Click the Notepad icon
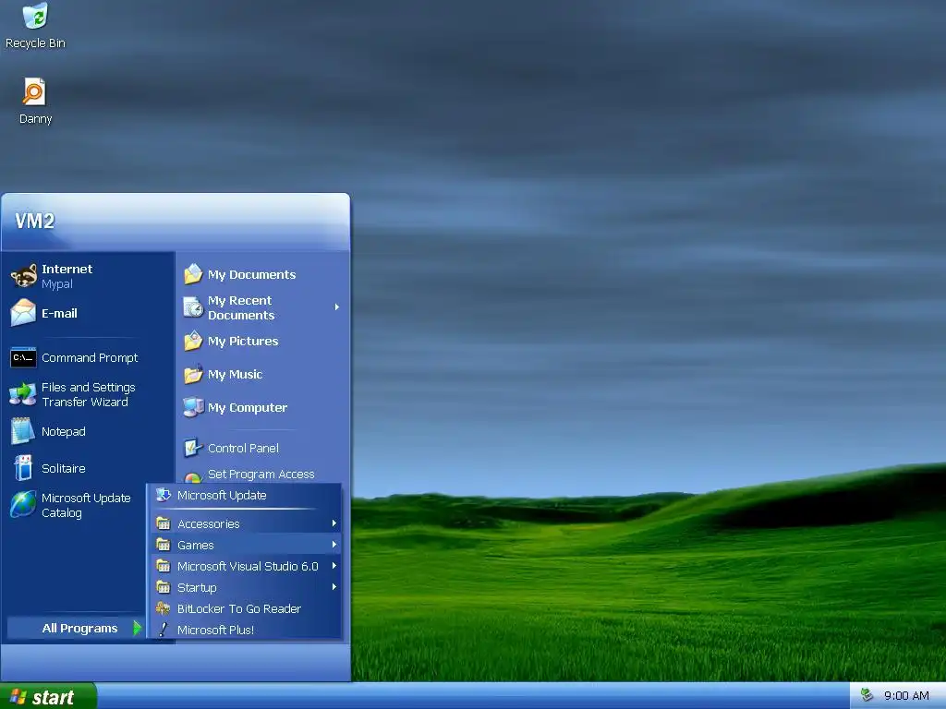946x709 pixels. coord(23,431)
